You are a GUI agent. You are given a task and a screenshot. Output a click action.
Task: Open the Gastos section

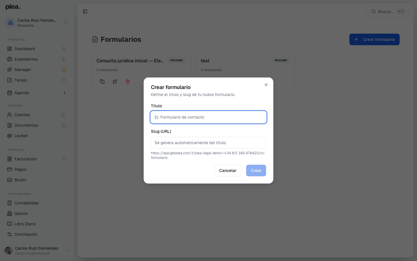pos(22,213)
